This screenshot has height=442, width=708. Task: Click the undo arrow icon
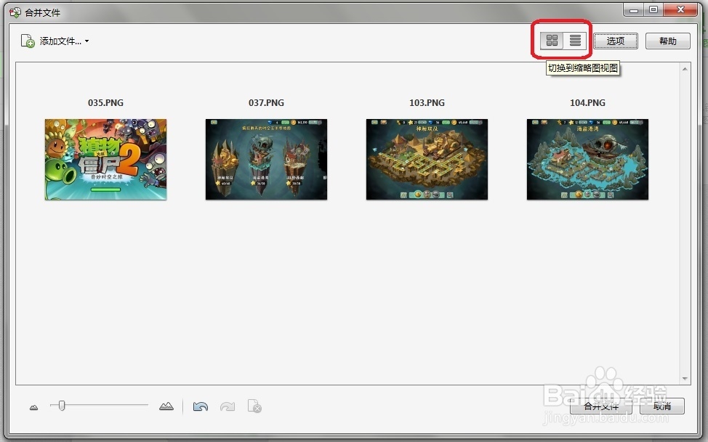click(201, 407)
